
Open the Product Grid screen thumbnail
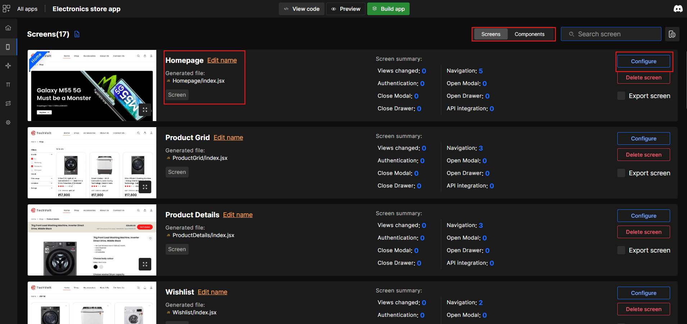tap(92, 163)
